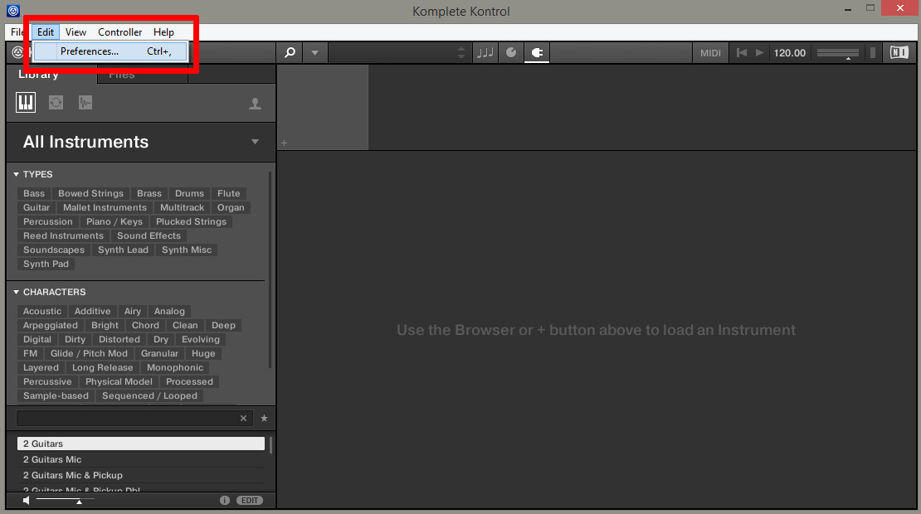Toggle the favorites star filter
Image resolution: width=921 pixels, height=514 pixels.
pos(265,419)
